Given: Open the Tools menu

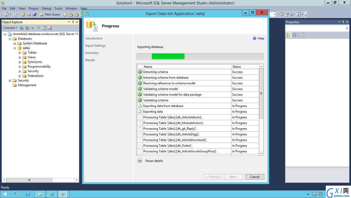Looking at the screenshot, I should point(58,9).
